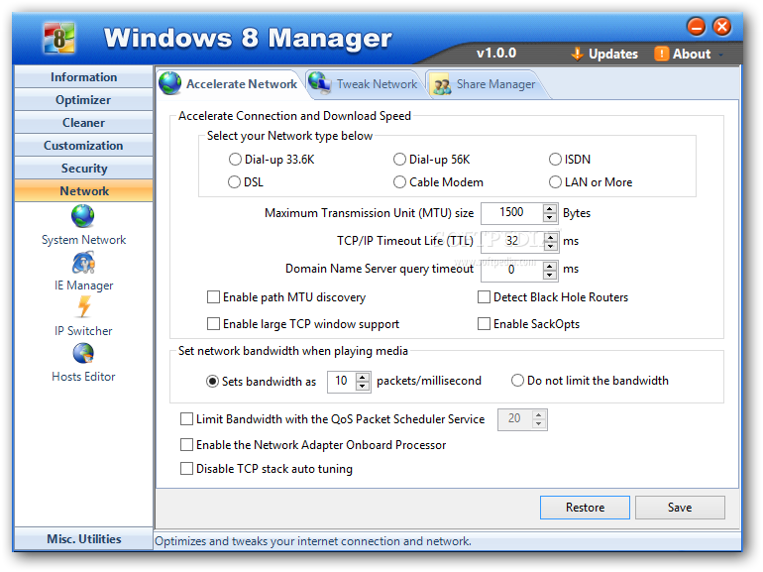Increase TTL value with up arrow
This screenshot has width=763, height=572.
(550, 236)
